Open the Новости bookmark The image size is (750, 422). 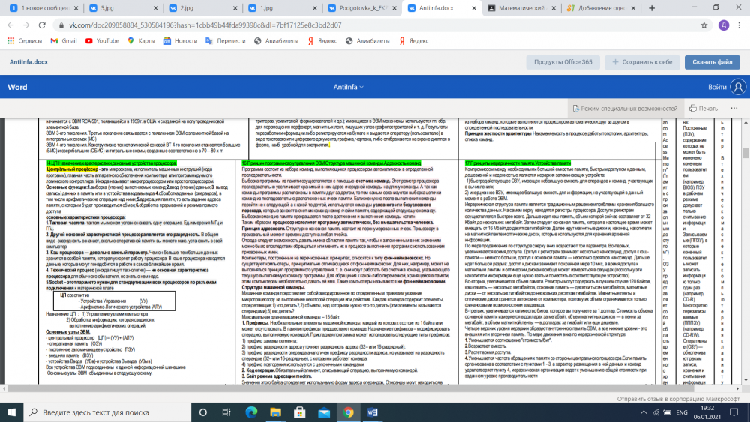click(180, 41)
